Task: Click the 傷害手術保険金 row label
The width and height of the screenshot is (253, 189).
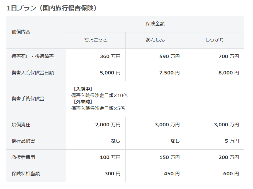Action: point(28,99)
